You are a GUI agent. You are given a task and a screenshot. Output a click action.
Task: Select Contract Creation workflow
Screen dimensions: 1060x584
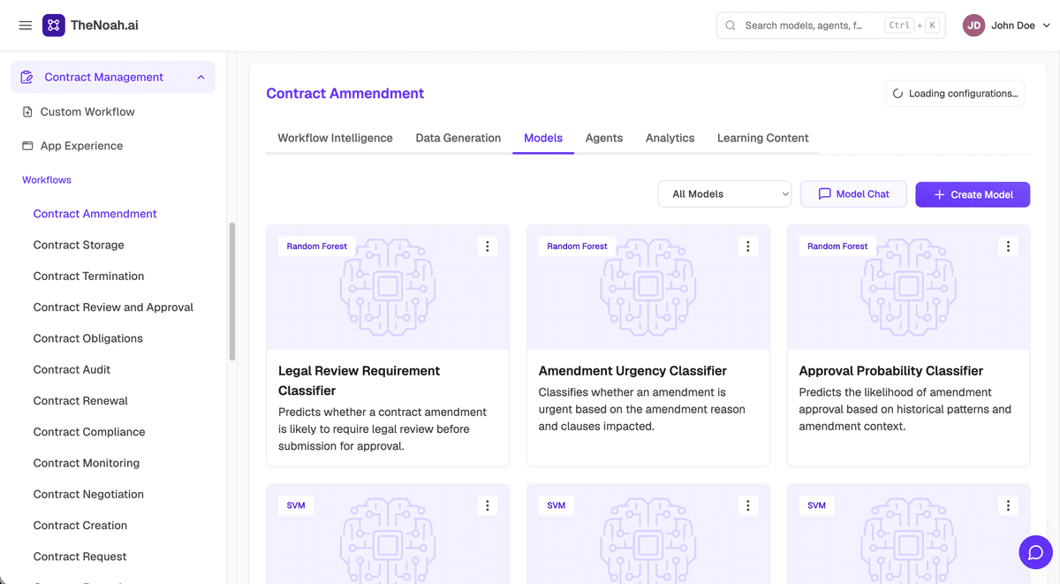80,525
